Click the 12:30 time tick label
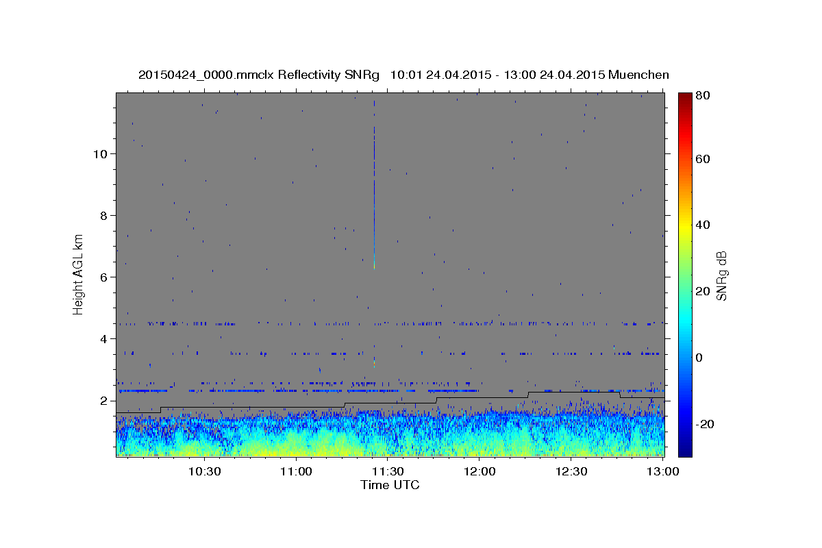The image size is (822, 548). click(571, 471)
